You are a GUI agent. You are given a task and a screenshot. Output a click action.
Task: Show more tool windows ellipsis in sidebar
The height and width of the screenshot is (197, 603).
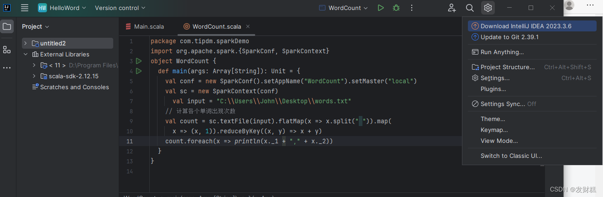(x=7, y=68)
